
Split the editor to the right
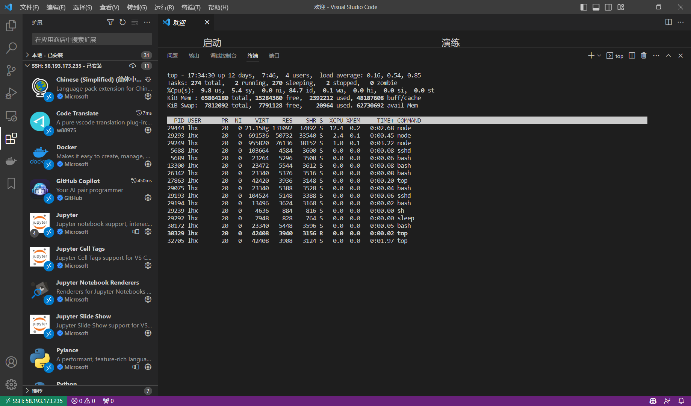pyautogui.click(x=668, y=22)
